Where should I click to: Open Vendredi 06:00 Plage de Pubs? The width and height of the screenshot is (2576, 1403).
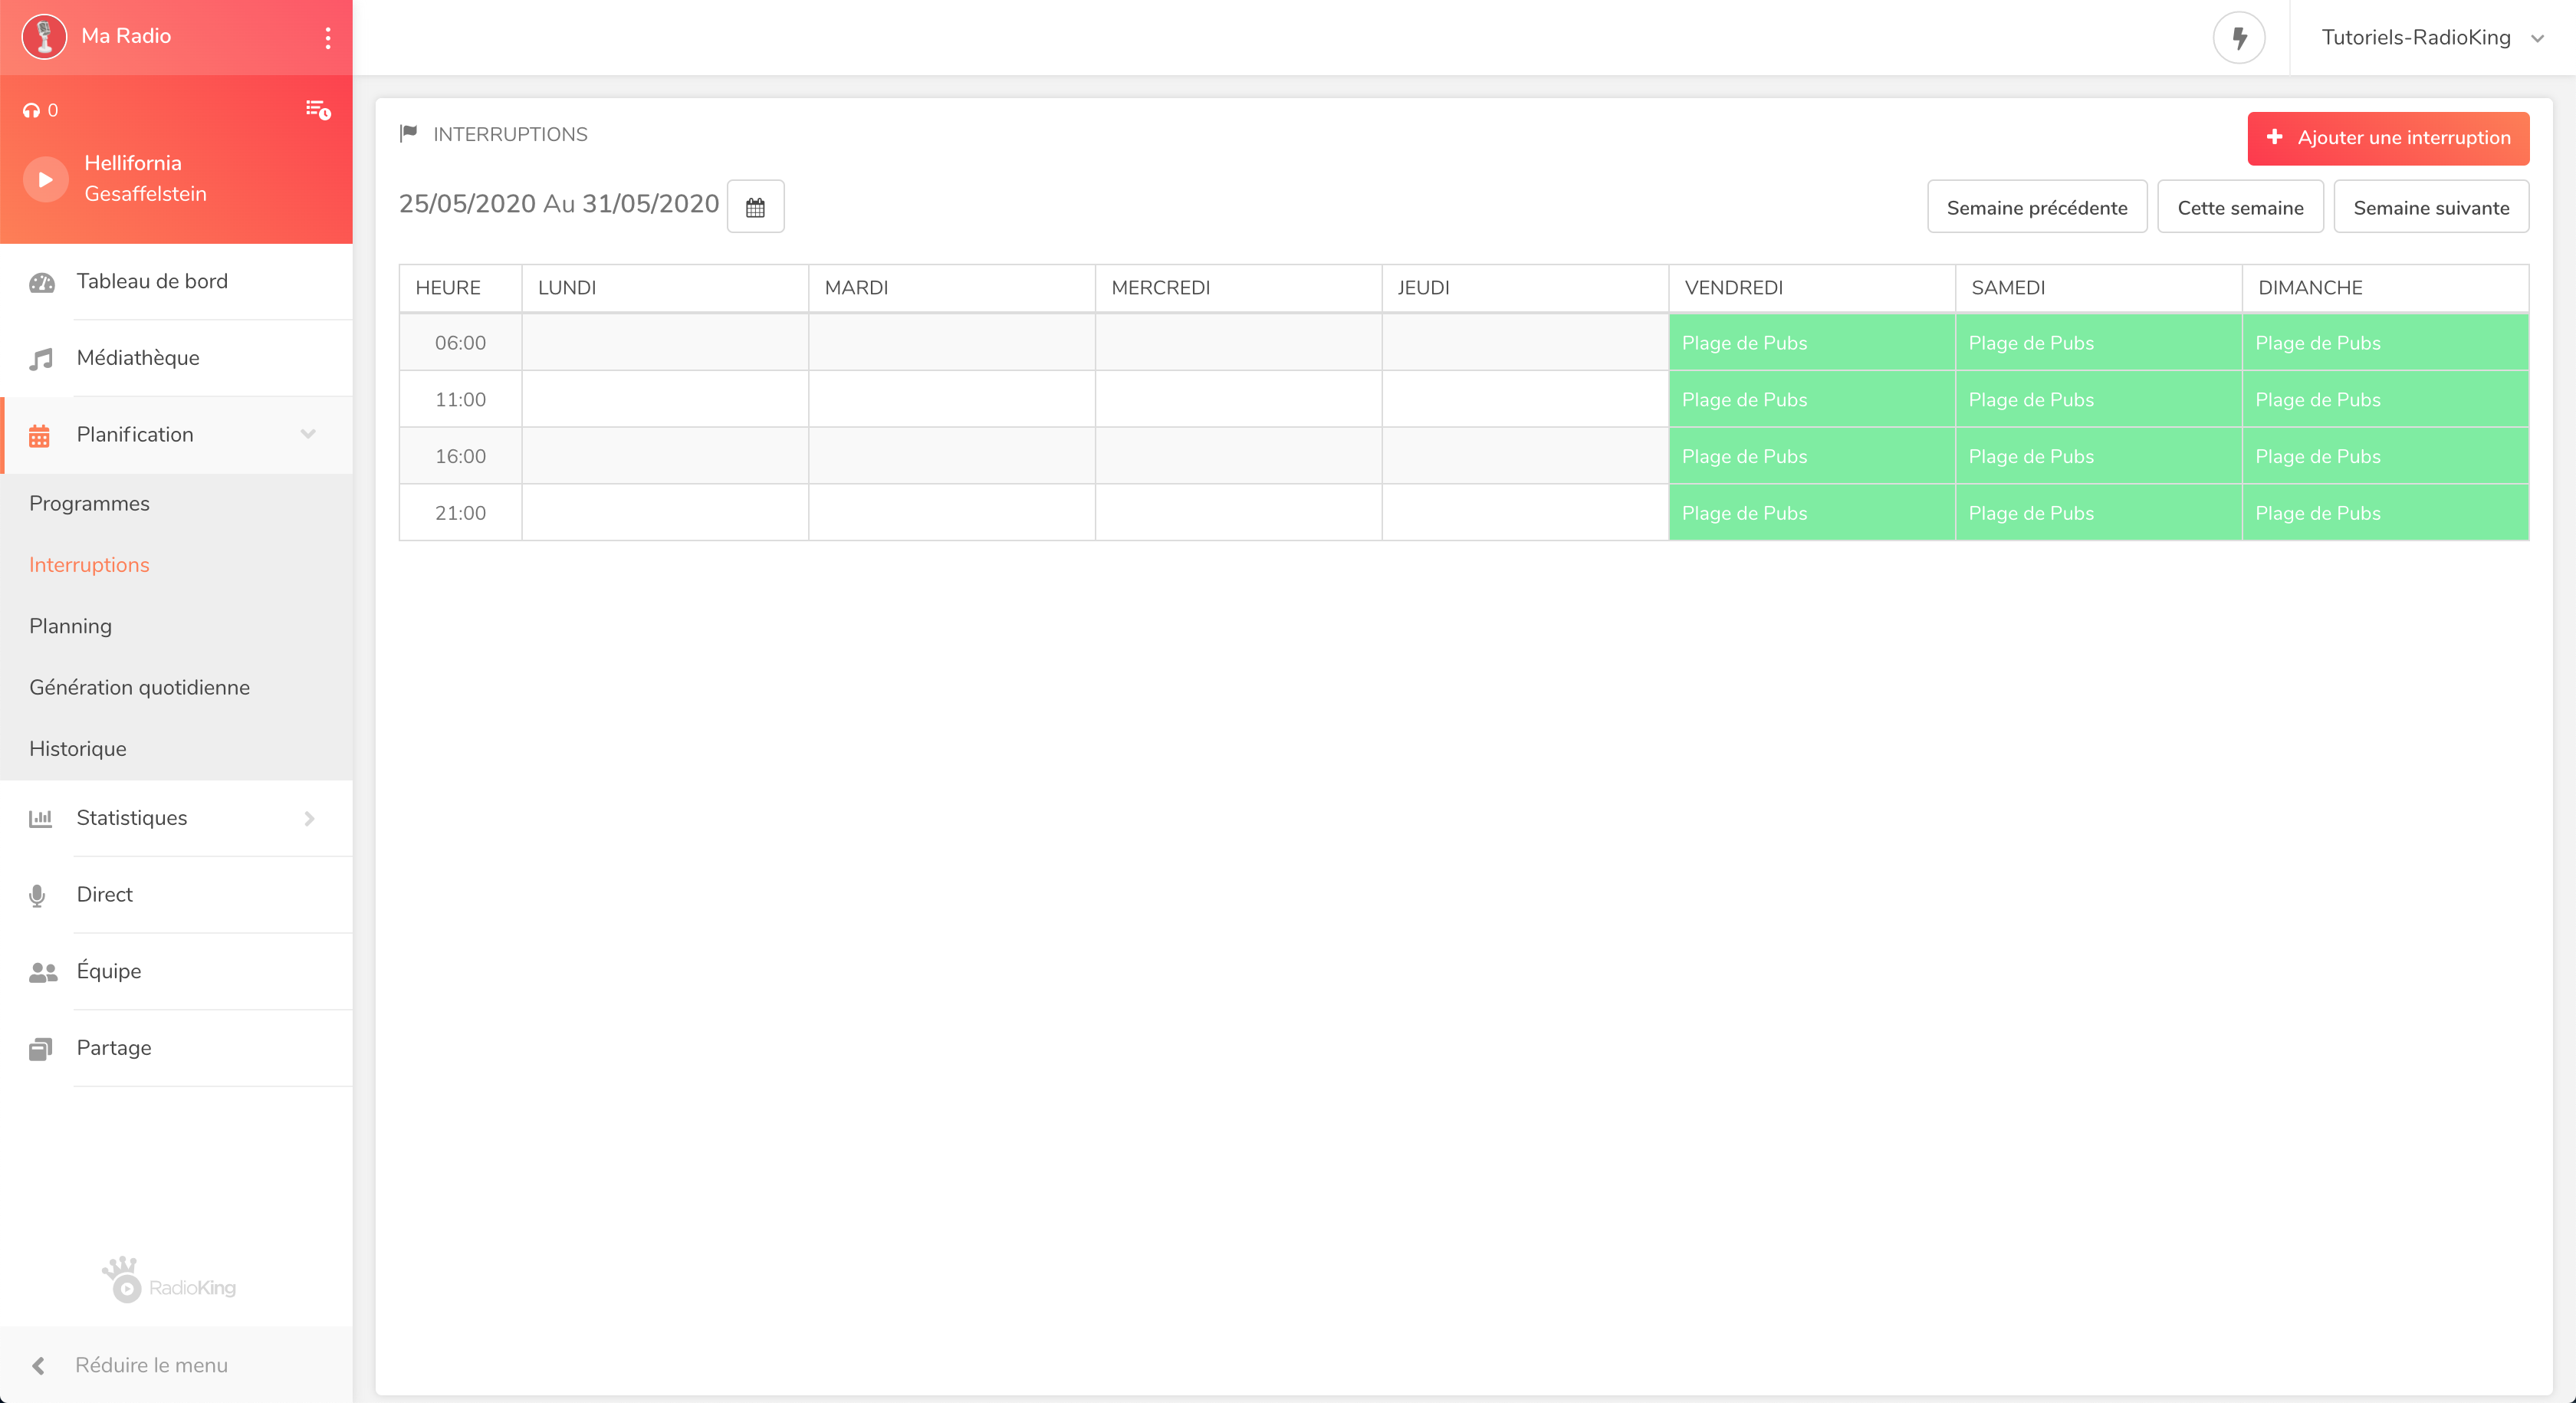click(x=1811, y=343)
